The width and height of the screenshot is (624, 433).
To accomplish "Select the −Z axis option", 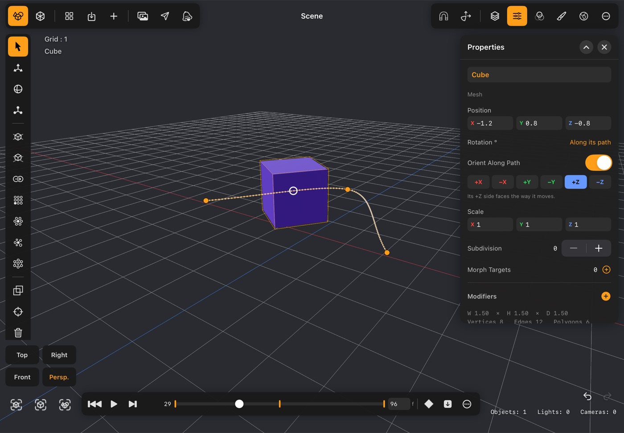I will pyautogui.click(x=600, y=182).
